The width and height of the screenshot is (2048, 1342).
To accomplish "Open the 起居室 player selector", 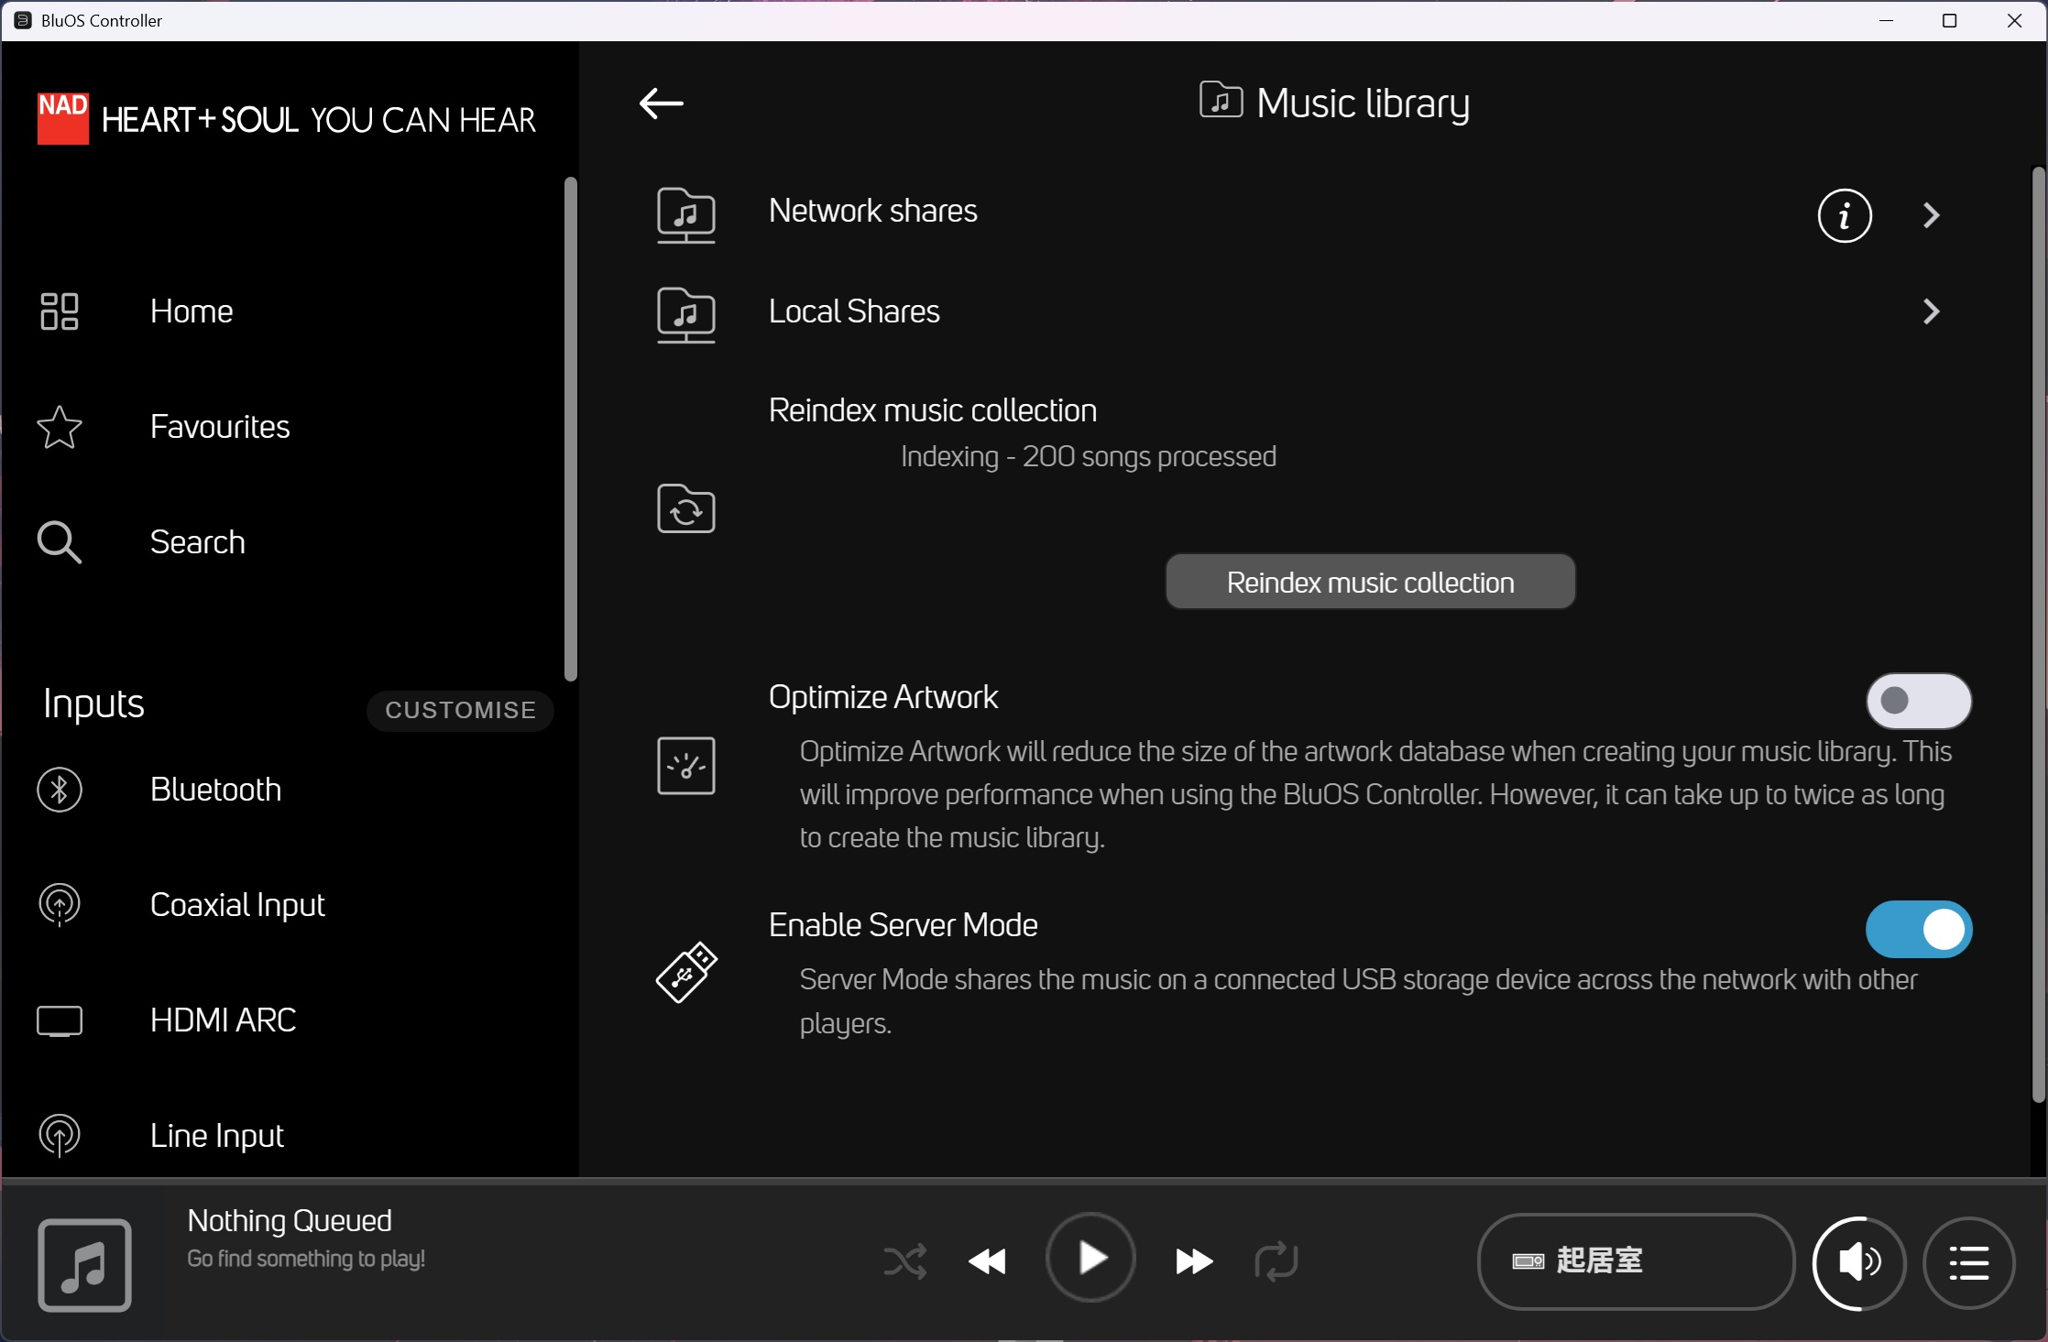I will point(1636,1261).
